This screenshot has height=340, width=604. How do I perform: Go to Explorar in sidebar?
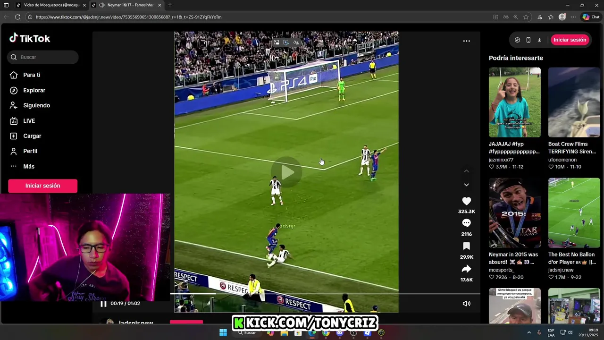[34, 90]
